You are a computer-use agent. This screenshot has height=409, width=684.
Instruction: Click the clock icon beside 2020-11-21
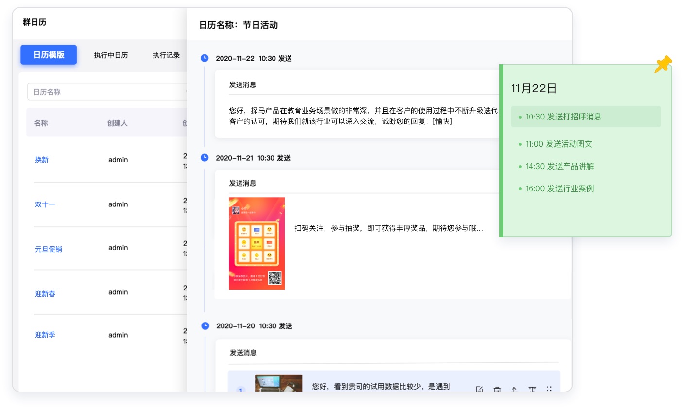[205, 158]
